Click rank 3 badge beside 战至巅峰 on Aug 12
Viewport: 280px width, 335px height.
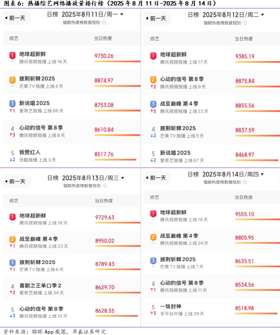coord(153,104)
